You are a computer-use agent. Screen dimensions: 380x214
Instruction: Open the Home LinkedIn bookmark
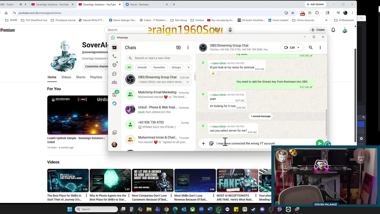pos(278,20)
